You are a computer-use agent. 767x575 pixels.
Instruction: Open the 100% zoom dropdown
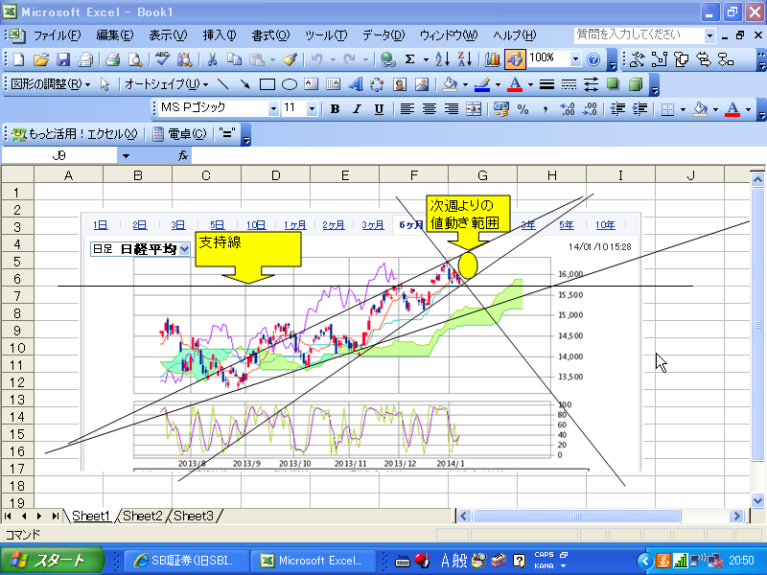tap(574, 59)
